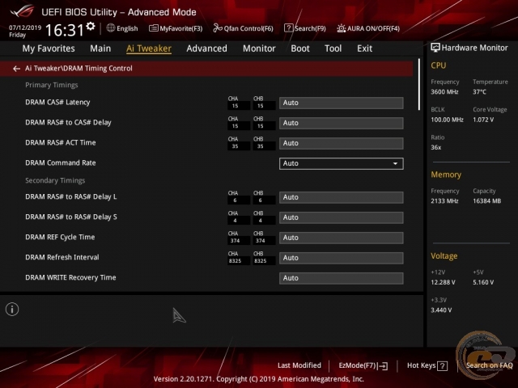Click the DRAM REF Cycle Time Auto field
This screenshot has width=518, height=388.
coord(342,238)
